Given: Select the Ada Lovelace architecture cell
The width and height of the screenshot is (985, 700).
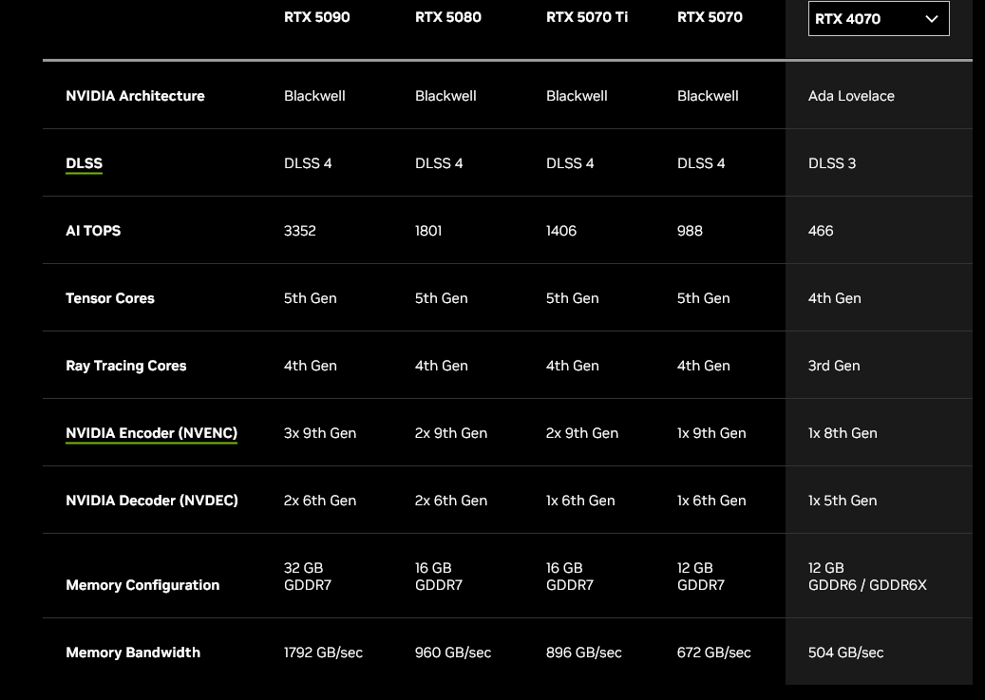Looking at the screenshot, I should tap(851, 96).
